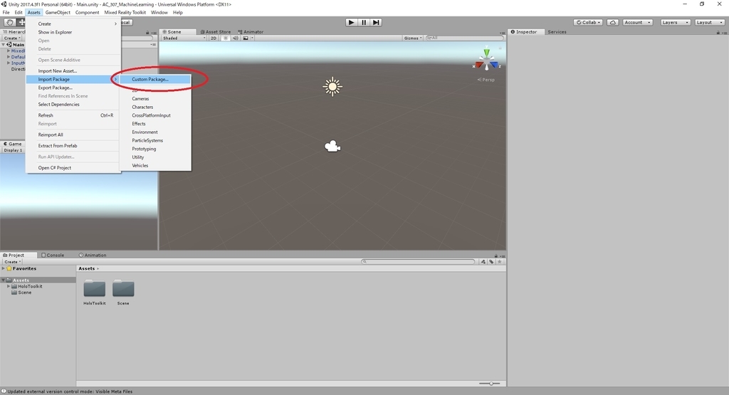Toggle scene audio speaker icon
Image resolution: width=729 pixels, height=395 pixels.
click(x=235, y=38)
